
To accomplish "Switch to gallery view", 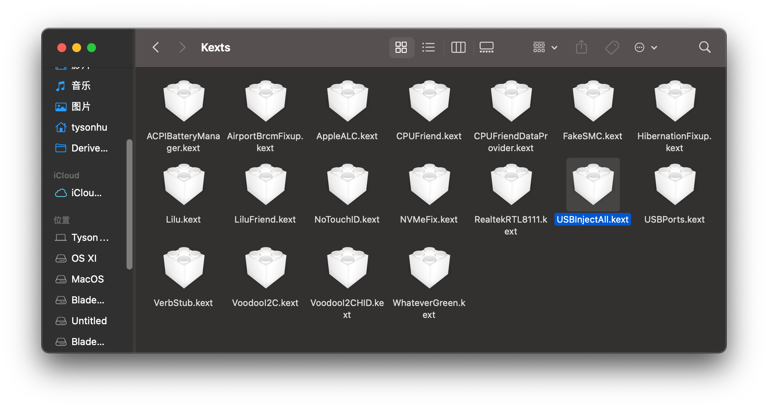I will coord(486,47).
